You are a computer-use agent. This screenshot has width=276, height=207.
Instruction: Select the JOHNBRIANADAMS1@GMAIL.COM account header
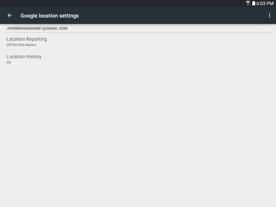[x=37, y=28]
